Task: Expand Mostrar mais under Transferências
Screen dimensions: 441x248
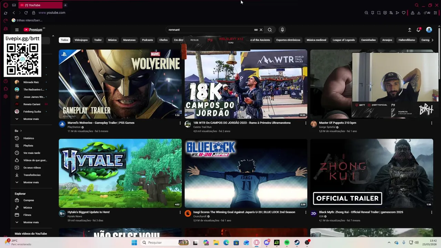Action: [31, 182]
